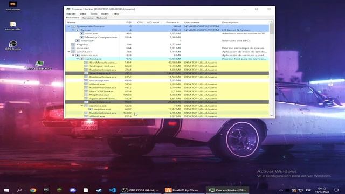
Task: Click the Memory Compression process icon
Action: point(82,37)
